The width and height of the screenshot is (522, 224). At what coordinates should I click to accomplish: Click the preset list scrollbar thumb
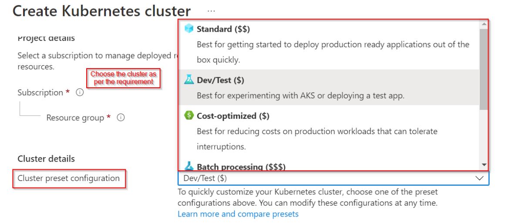[x=484, y=69]
